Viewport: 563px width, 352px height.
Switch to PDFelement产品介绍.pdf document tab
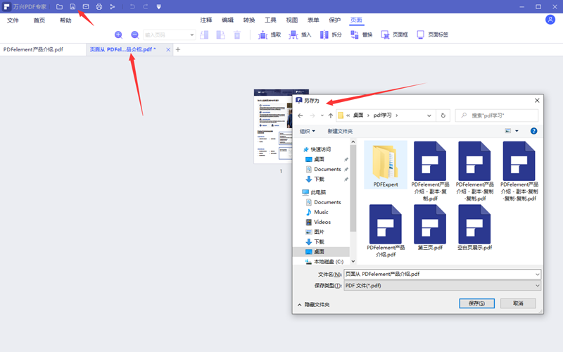[x=33, y=49]
